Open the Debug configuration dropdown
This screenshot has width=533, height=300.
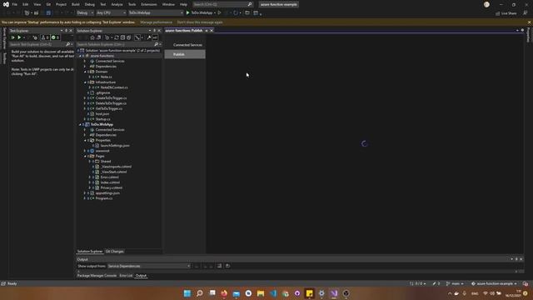pyautogui.click(x=85, y=12)
